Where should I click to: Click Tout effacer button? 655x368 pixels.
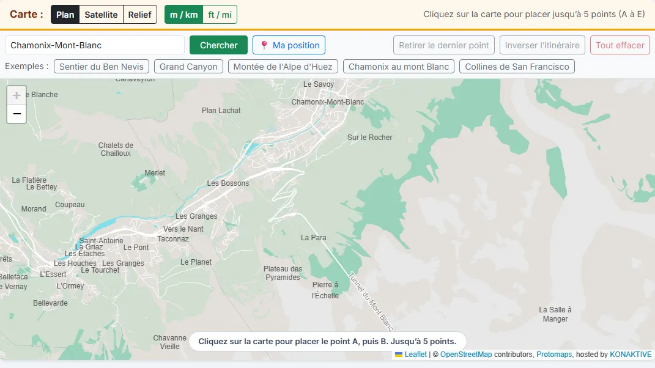point(620,45)
